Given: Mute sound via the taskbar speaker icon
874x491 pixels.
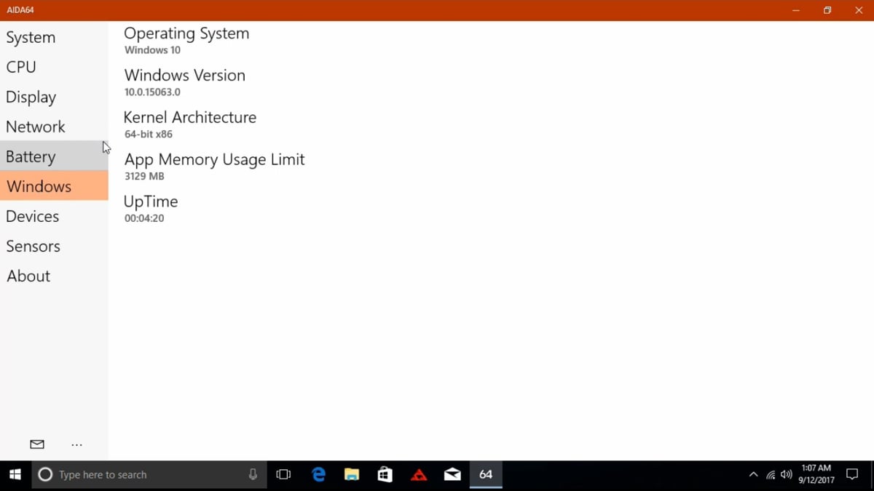Looking at the screenshot, I should [787, 474].
